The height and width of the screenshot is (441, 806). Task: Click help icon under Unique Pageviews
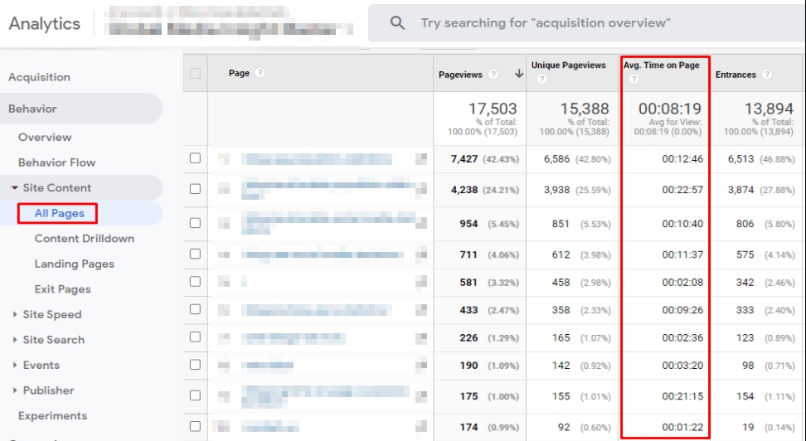[541, 80]
